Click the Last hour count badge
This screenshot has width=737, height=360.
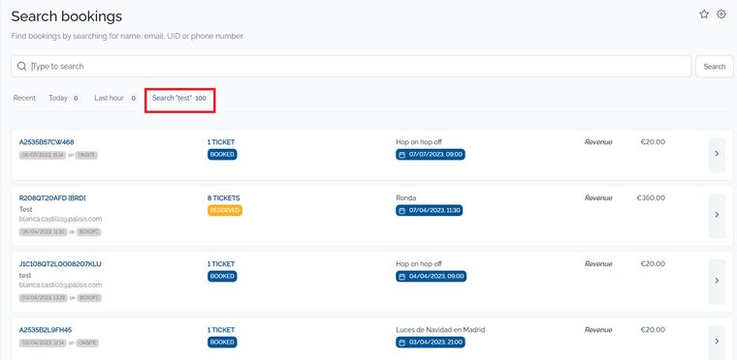pos(133,99)
